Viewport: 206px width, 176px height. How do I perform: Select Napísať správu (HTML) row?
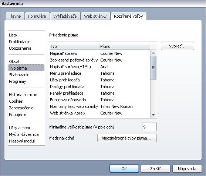pos(100,67)
